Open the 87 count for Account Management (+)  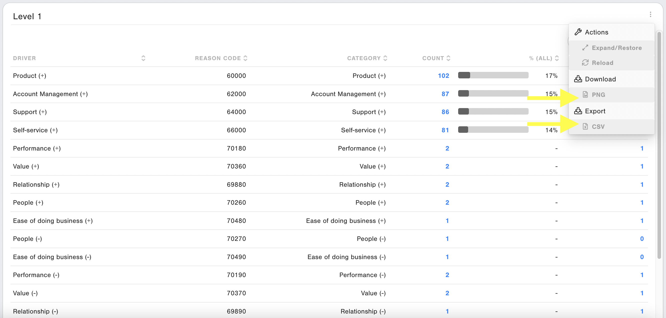[x=445, y=94]
